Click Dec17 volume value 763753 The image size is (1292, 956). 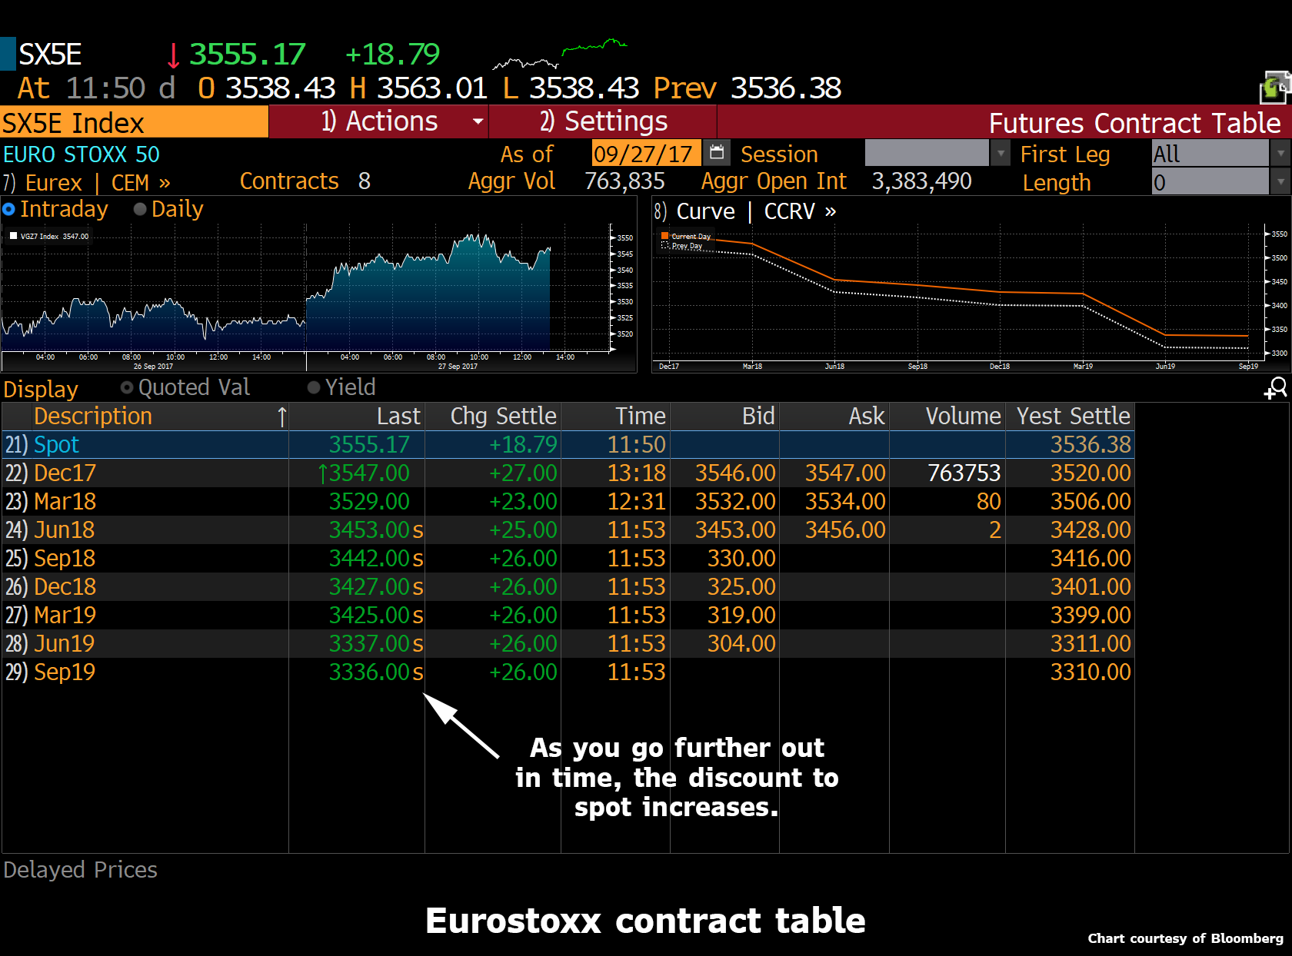click(964, 473)
